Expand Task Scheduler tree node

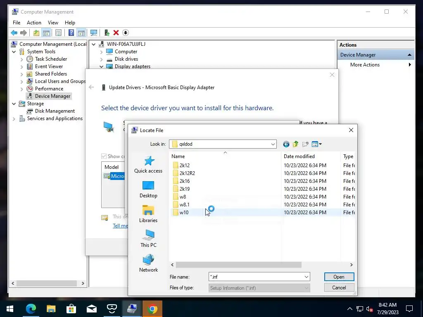[x=22, y=59]
